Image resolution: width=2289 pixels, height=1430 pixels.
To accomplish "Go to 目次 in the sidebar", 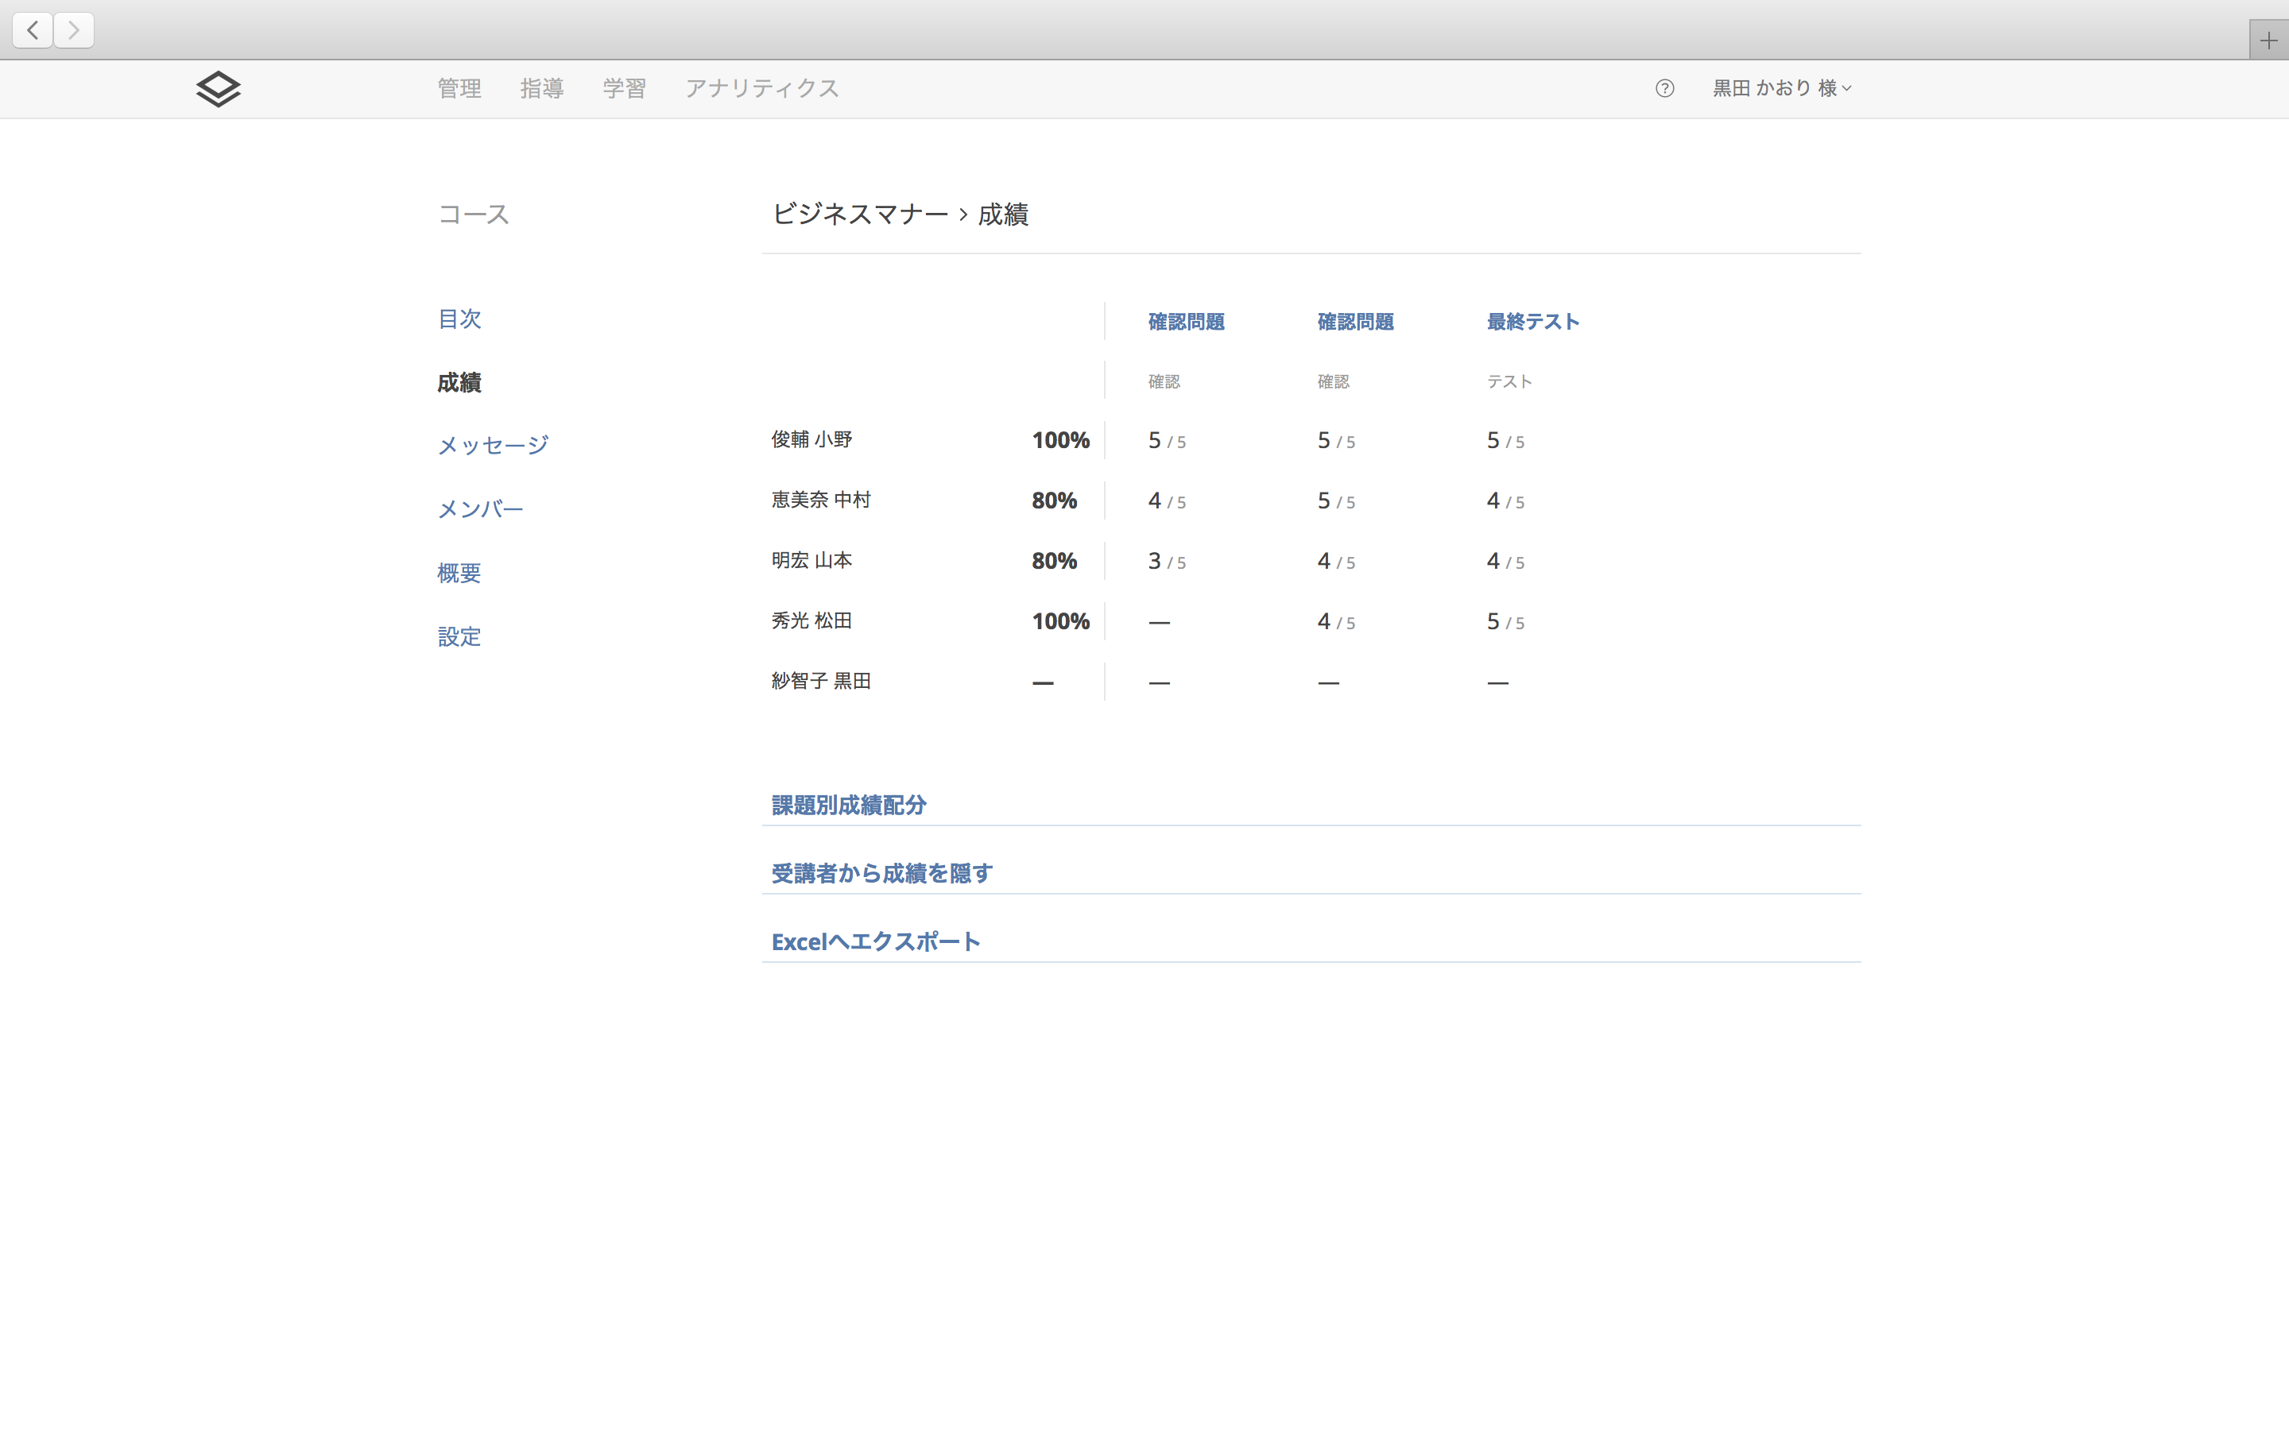I will click(459, 319).
